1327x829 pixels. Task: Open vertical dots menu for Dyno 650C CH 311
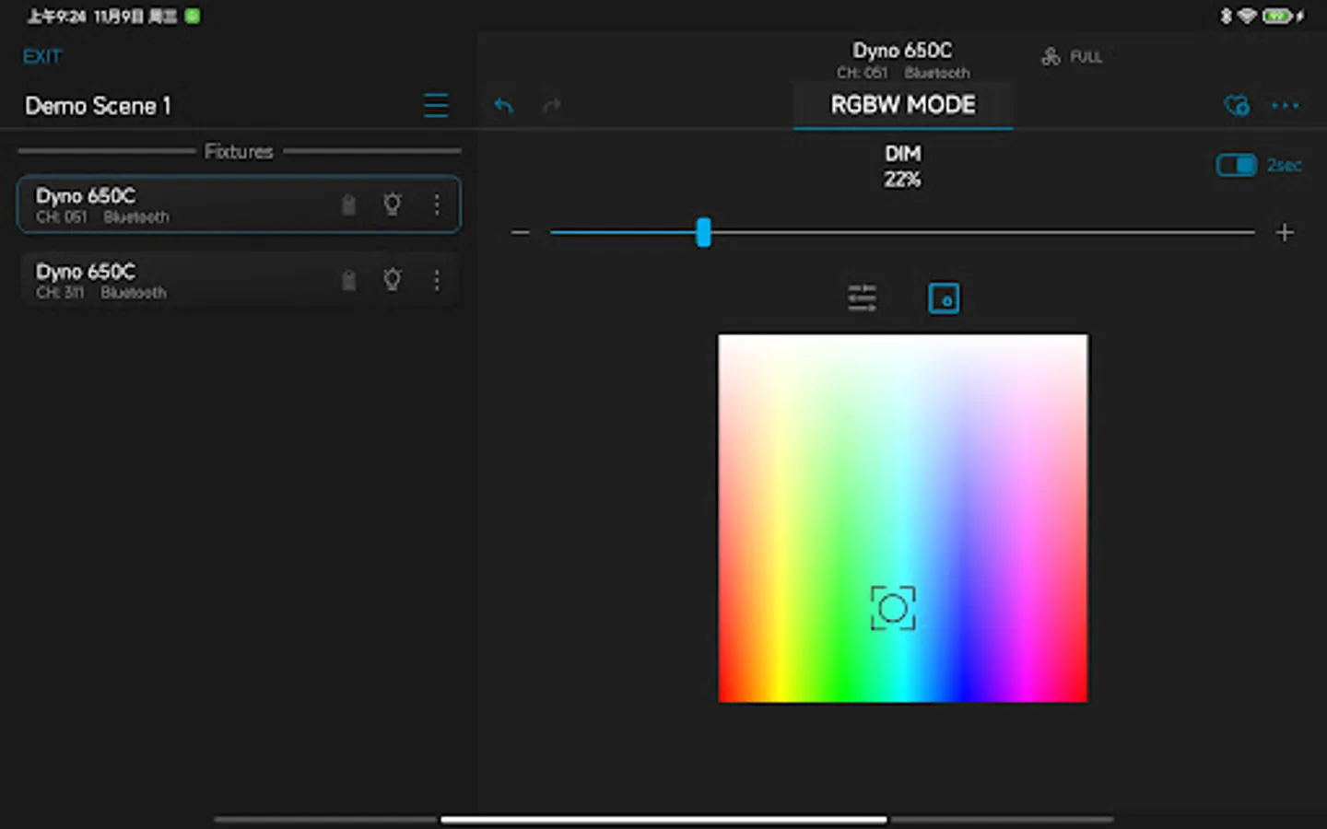[437, 280]
